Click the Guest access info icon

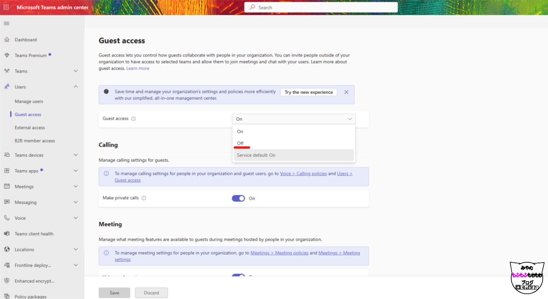133,119
